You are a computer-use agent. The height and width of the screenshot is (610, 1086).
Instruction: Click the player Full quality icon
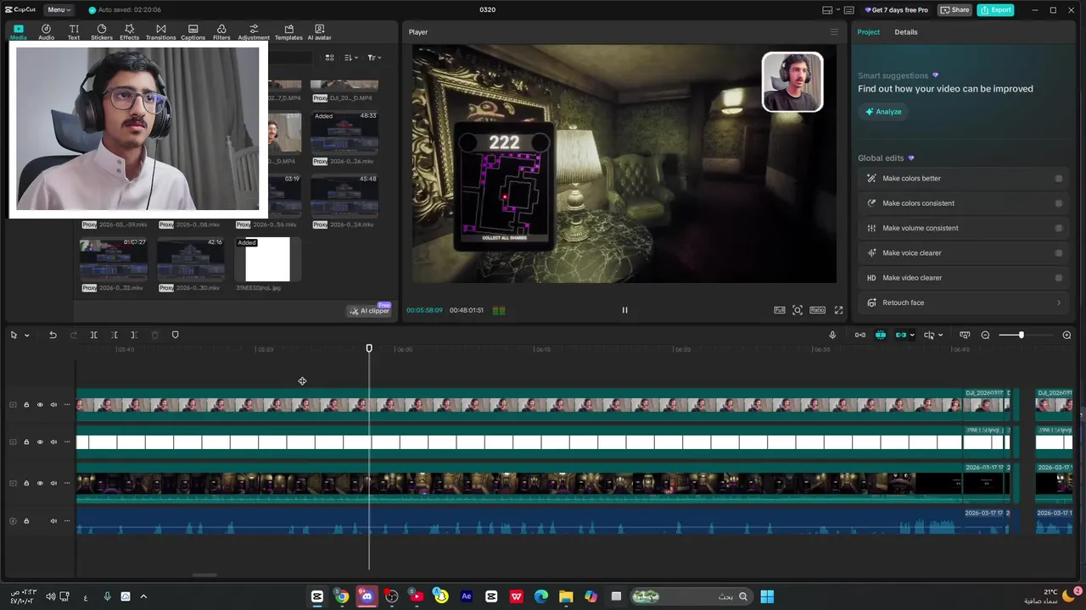tap(780, 310)
